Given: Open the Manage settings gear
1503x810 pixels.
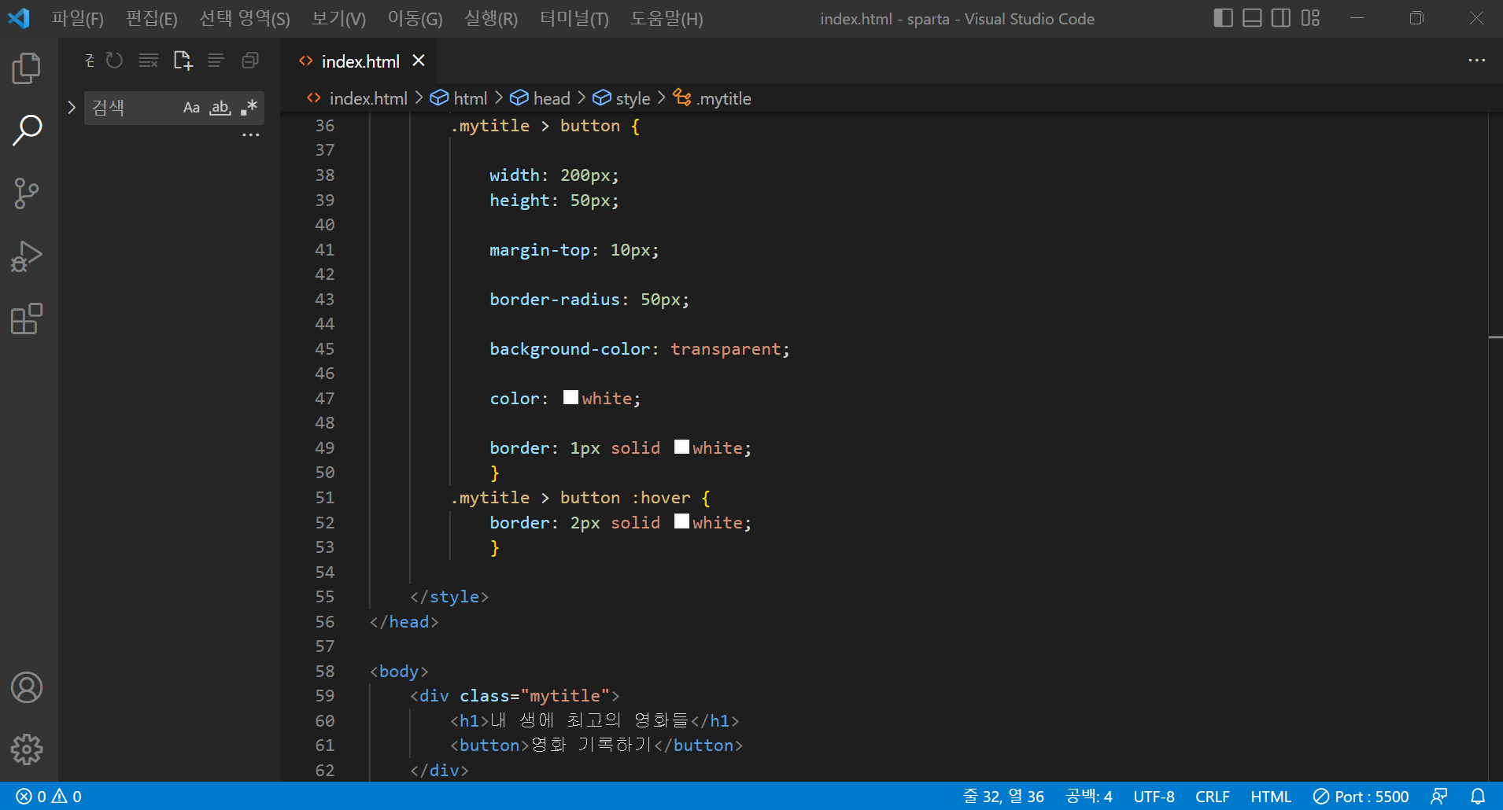Looking at the screenshot, I should 27,749.
